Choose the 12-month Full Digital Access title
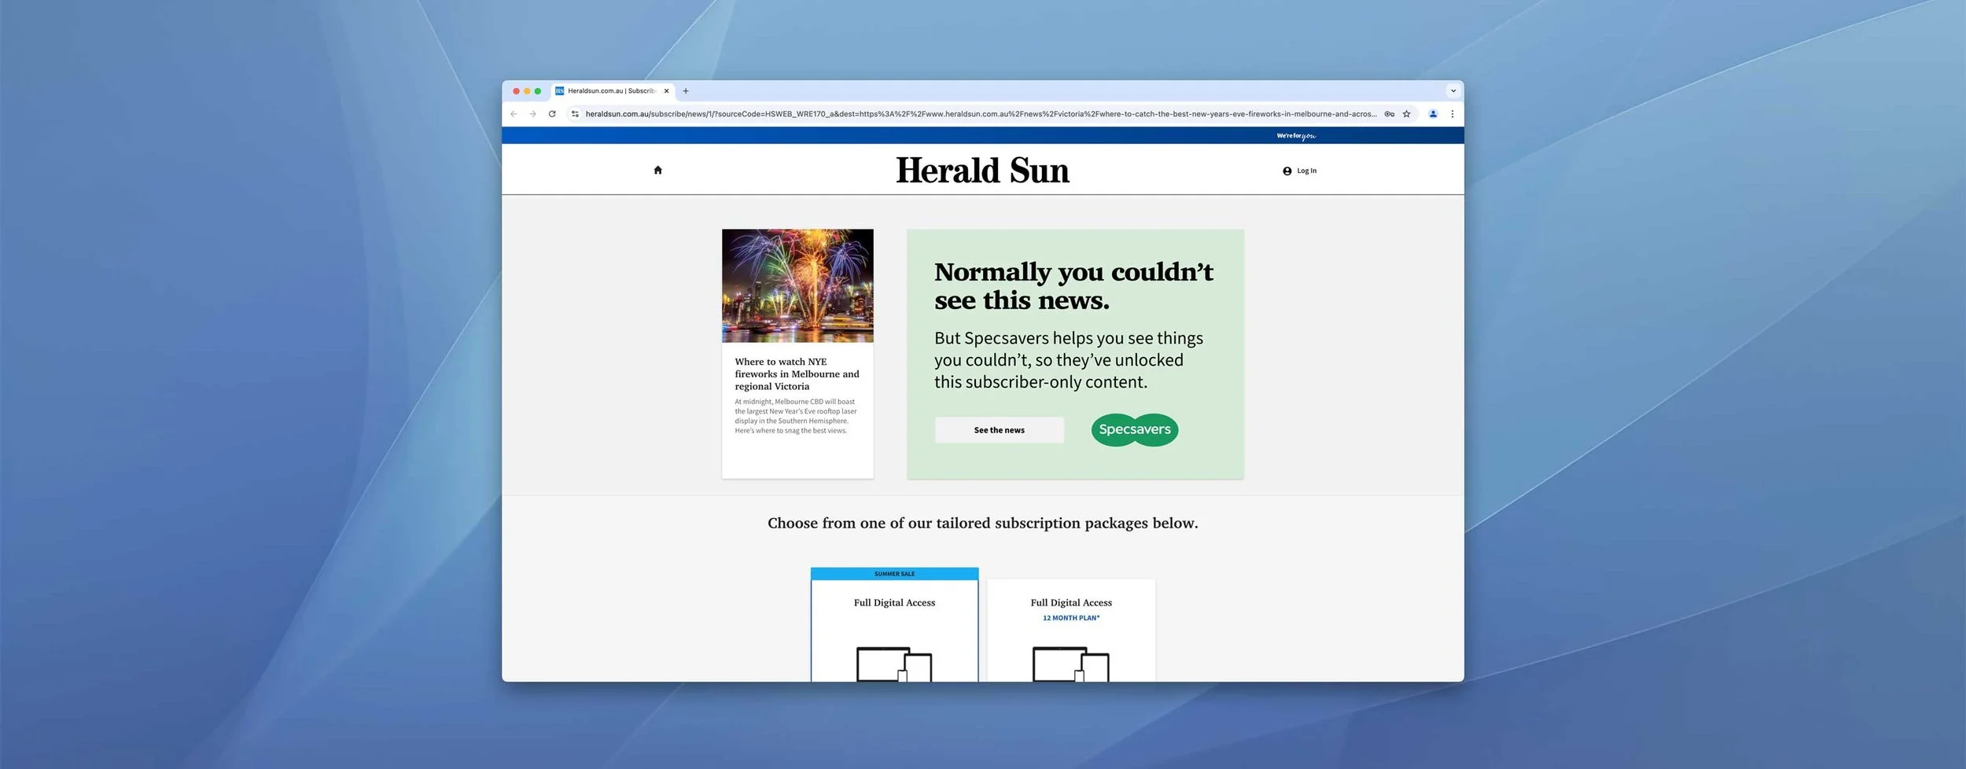 click(1071, 603)
